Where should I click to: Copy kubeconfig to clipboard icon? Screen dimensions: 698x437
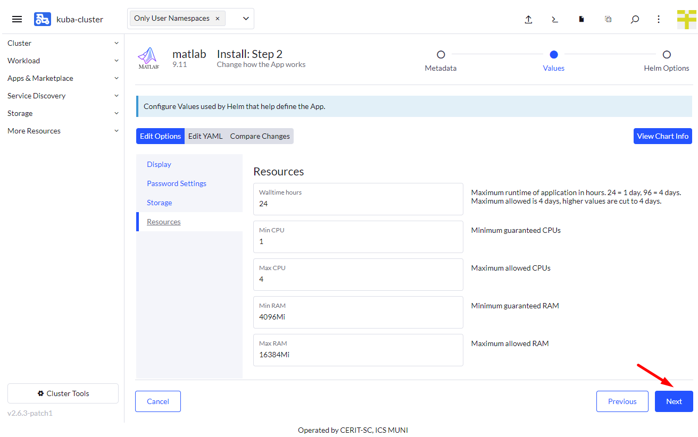pyautogui.click(x=608, y=19)
